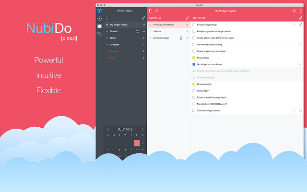The image size is (307, 192).
Task: Check the Finalize widget design checkbox
Action: tap(194, 24)
